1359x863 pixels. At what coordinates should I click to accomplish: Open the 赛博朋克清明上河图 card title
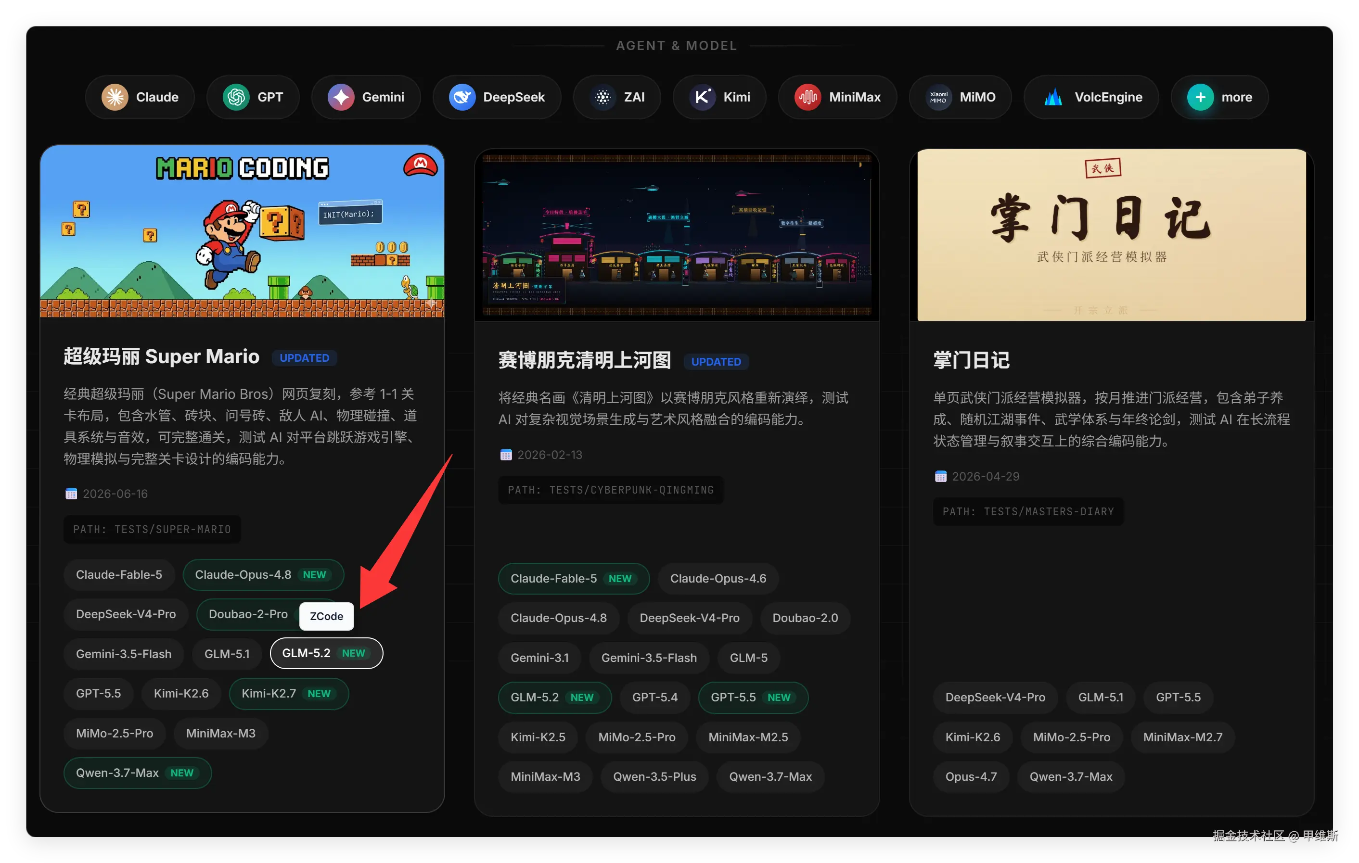[585, 360]
